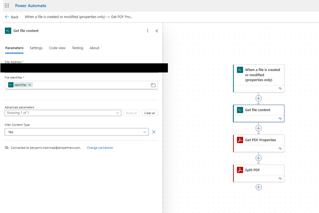Click the connection link icon by Connected to
Viewport: 319px width, 213px height.
pyautogui.click(x=7, y=148)
